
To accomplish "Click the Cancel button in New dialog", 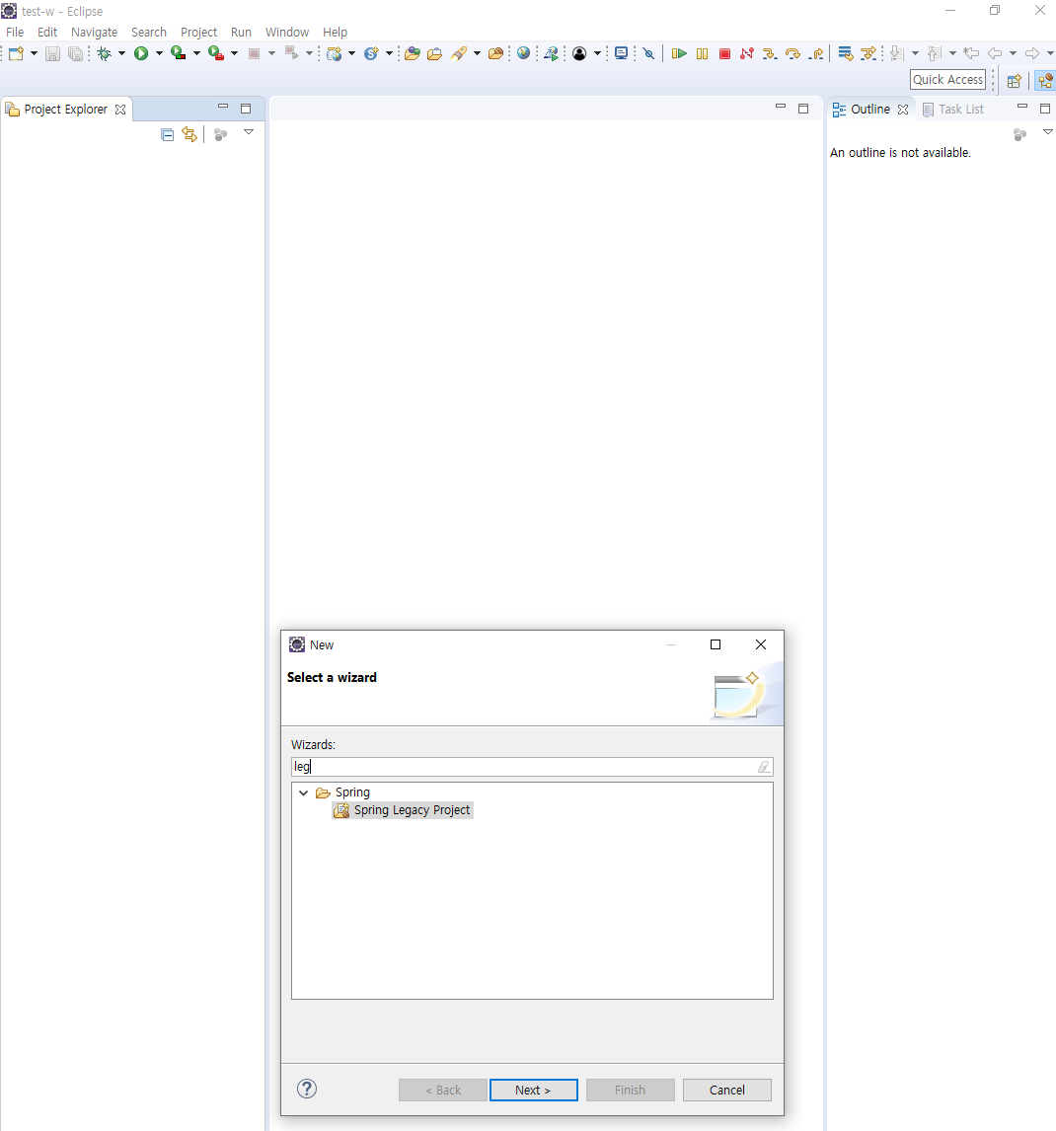I will [726, 1090].
